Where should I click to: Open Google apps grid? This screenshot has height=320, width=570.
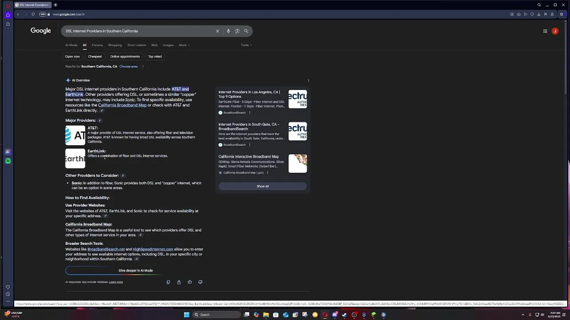(x=545, y=31)
